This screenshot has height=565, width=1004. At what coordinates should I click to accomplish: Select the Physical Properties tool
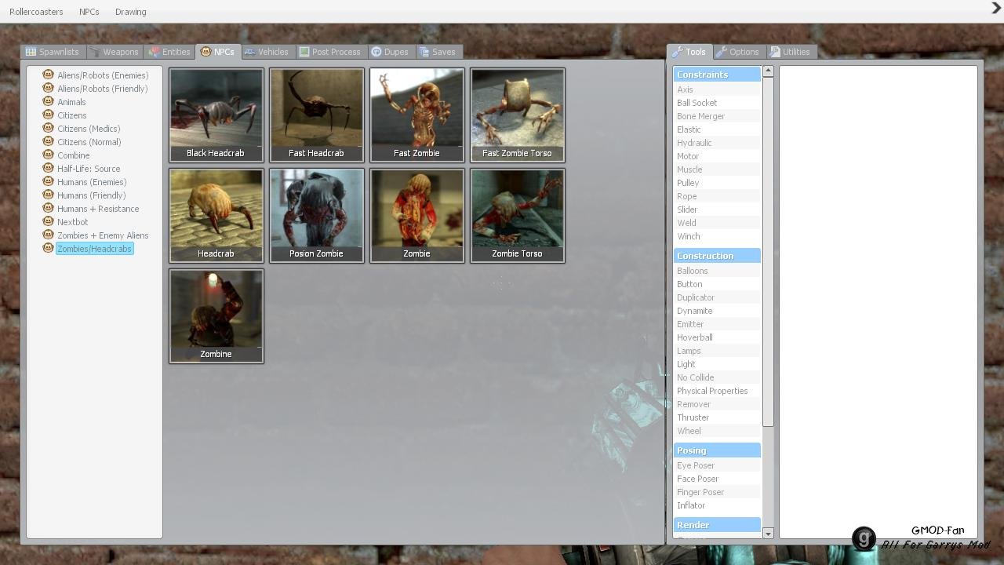pos(717,391)
